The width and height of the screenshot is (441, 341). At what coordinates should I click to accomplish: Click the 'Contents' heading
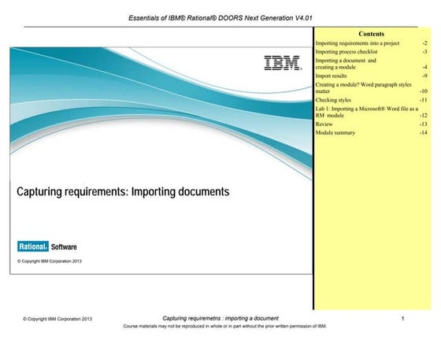coord(371,34)
